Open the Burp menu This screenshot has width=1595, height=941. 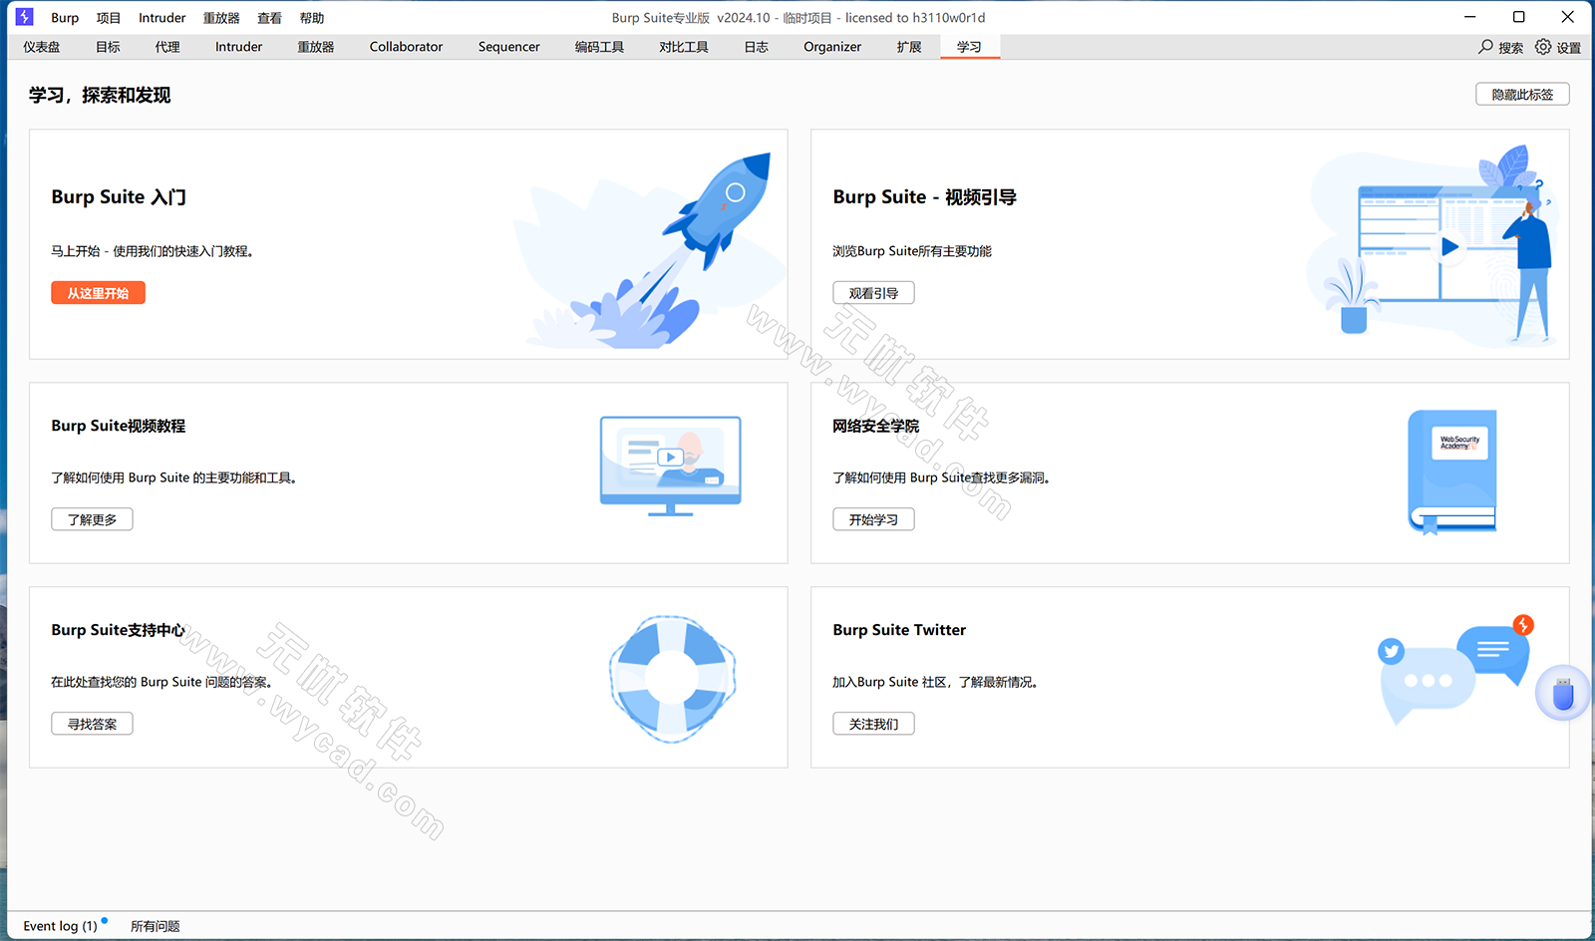pyautogui.click(x=65, y=17)
